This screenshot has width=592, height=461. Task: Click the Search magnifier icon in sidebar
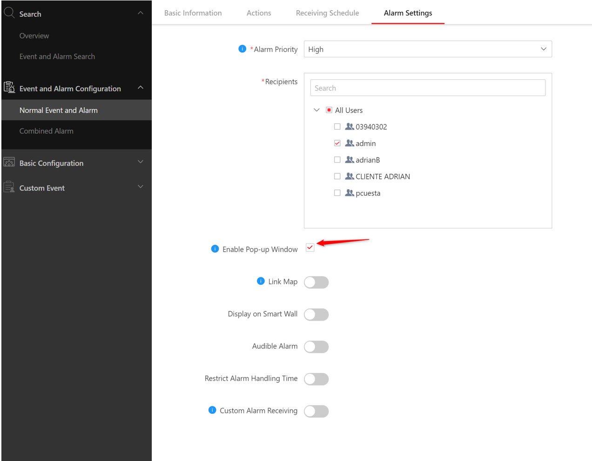(9, 13)
